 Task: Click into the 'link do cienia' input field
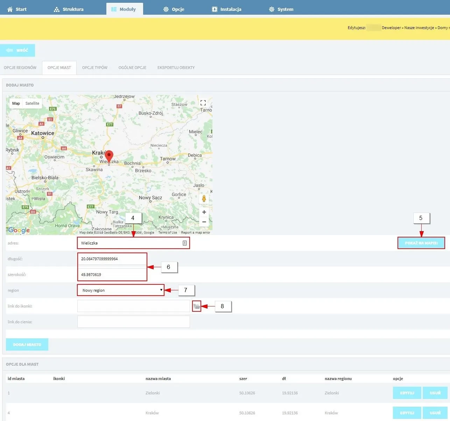pyautogui.click(x=134, y=322)
